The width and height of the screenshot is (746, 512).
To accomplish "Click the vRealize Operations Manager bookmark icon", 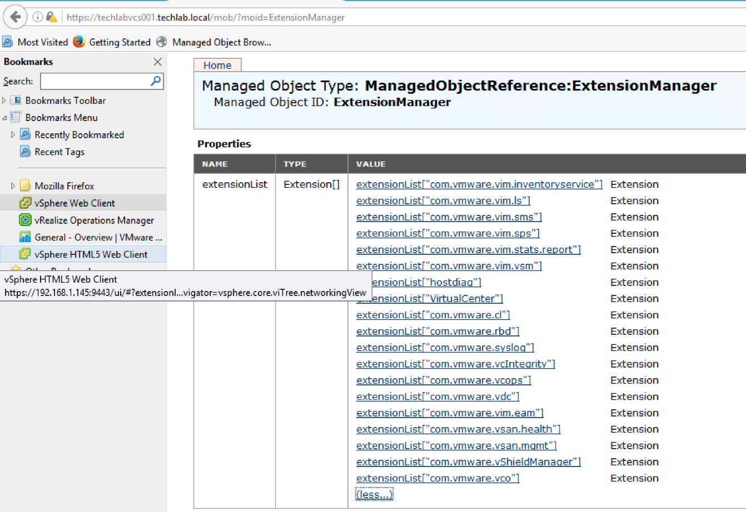I will point(25,220).
